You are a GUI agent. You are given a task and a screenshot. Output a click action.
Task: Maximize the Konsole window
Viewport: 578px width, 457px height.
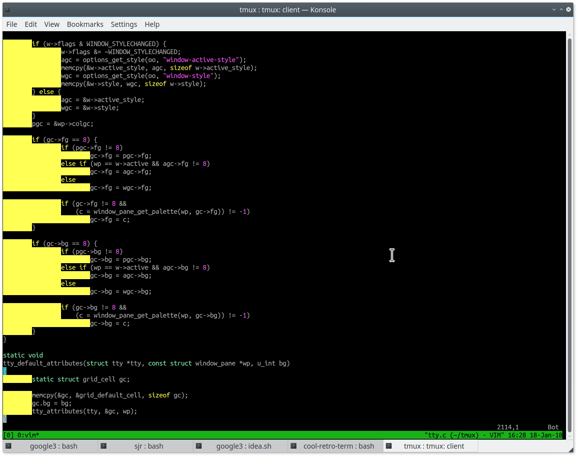[x=561, y=10]
